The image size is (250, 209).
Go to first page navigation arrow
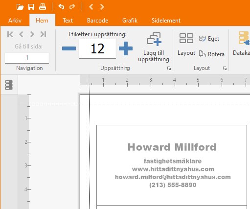click(x=10, y=34)
